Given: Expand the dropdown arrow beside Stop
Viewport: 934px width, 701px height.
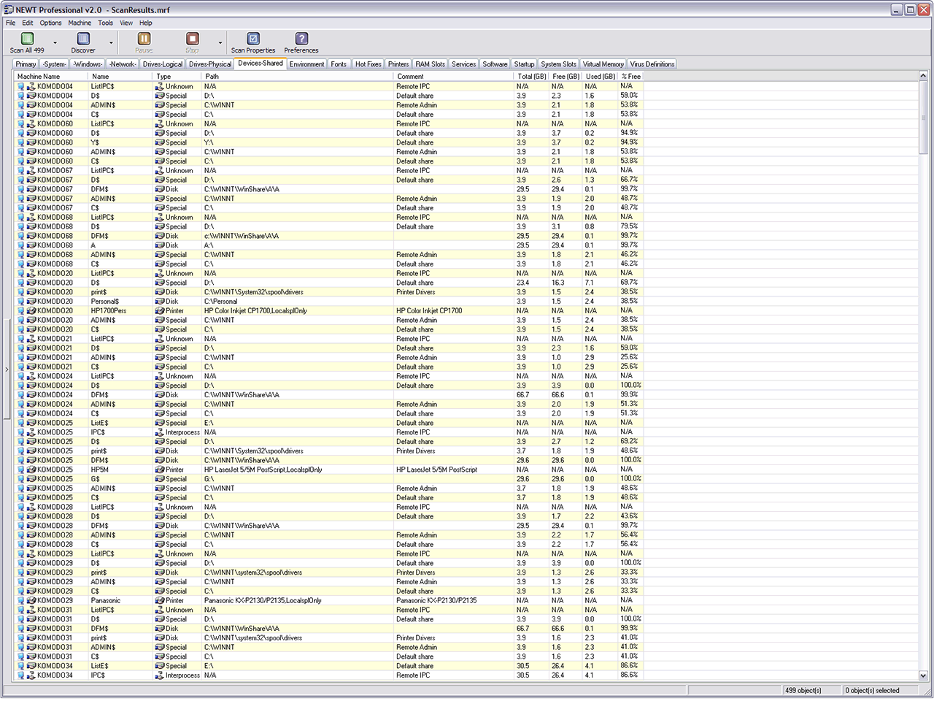Looking at the screenshot, I should 220,43.
